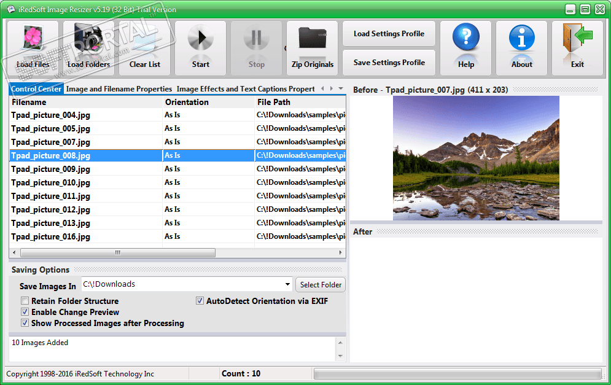
Task: Open Image Effects and Text Captions tab
Action: tap(246, 89)
